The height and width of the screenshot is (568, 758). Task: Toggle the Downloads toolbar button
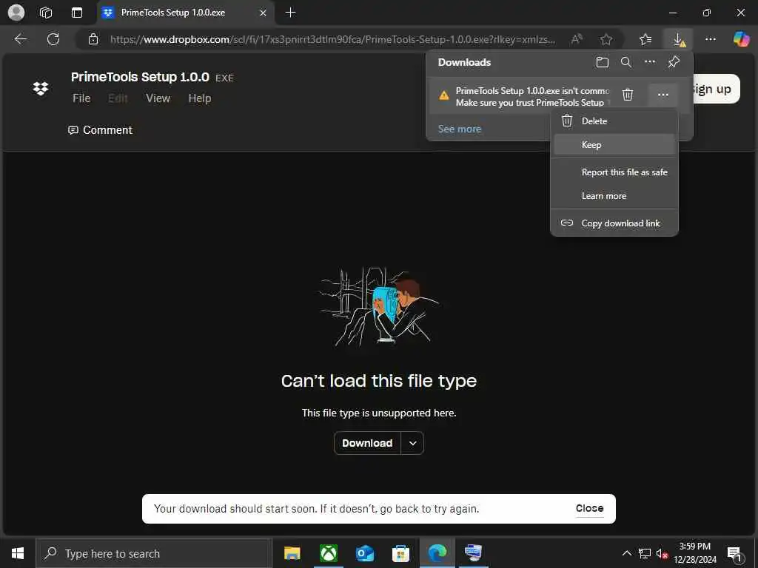pos(679,39)
